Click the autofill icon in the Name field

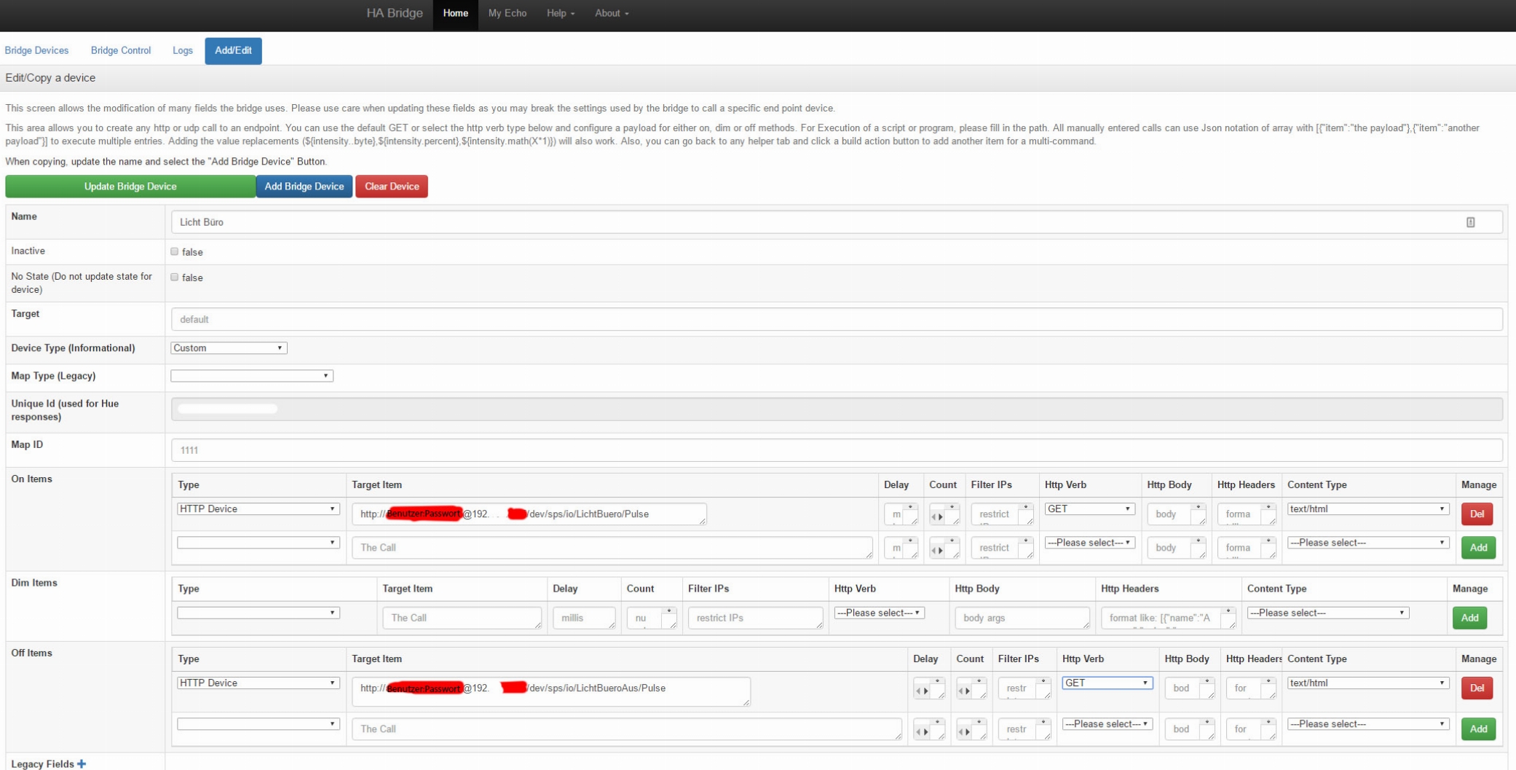click(x=1470, y=222)
